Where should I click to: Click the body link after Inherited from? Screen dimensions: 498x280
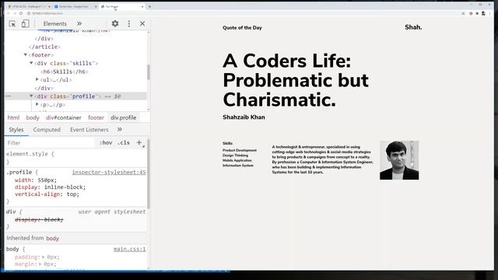click(52, 239)
